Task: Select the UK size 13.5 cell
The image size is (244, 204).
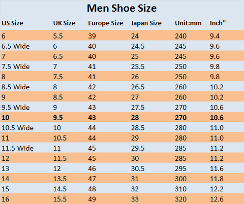Action: click(60, 179)
